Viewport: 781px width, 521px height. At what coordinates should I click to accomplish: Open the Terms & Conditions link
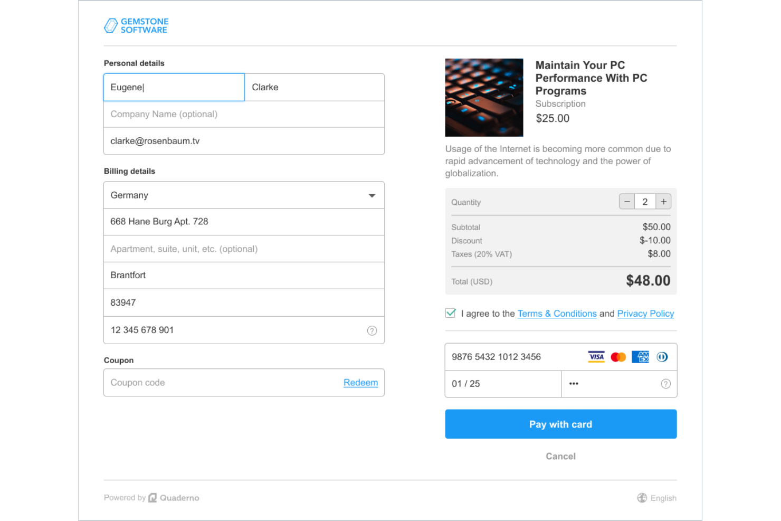coord(557,314)
